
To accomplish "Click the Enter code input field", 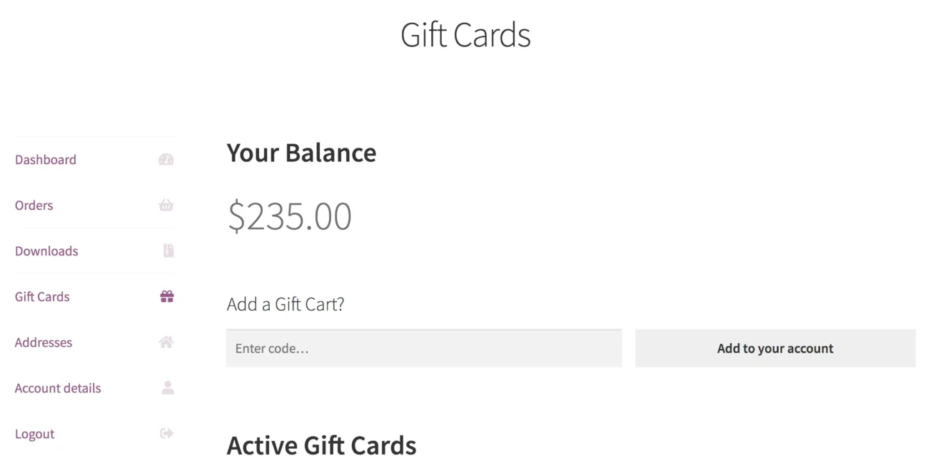I will pos(424,348).
